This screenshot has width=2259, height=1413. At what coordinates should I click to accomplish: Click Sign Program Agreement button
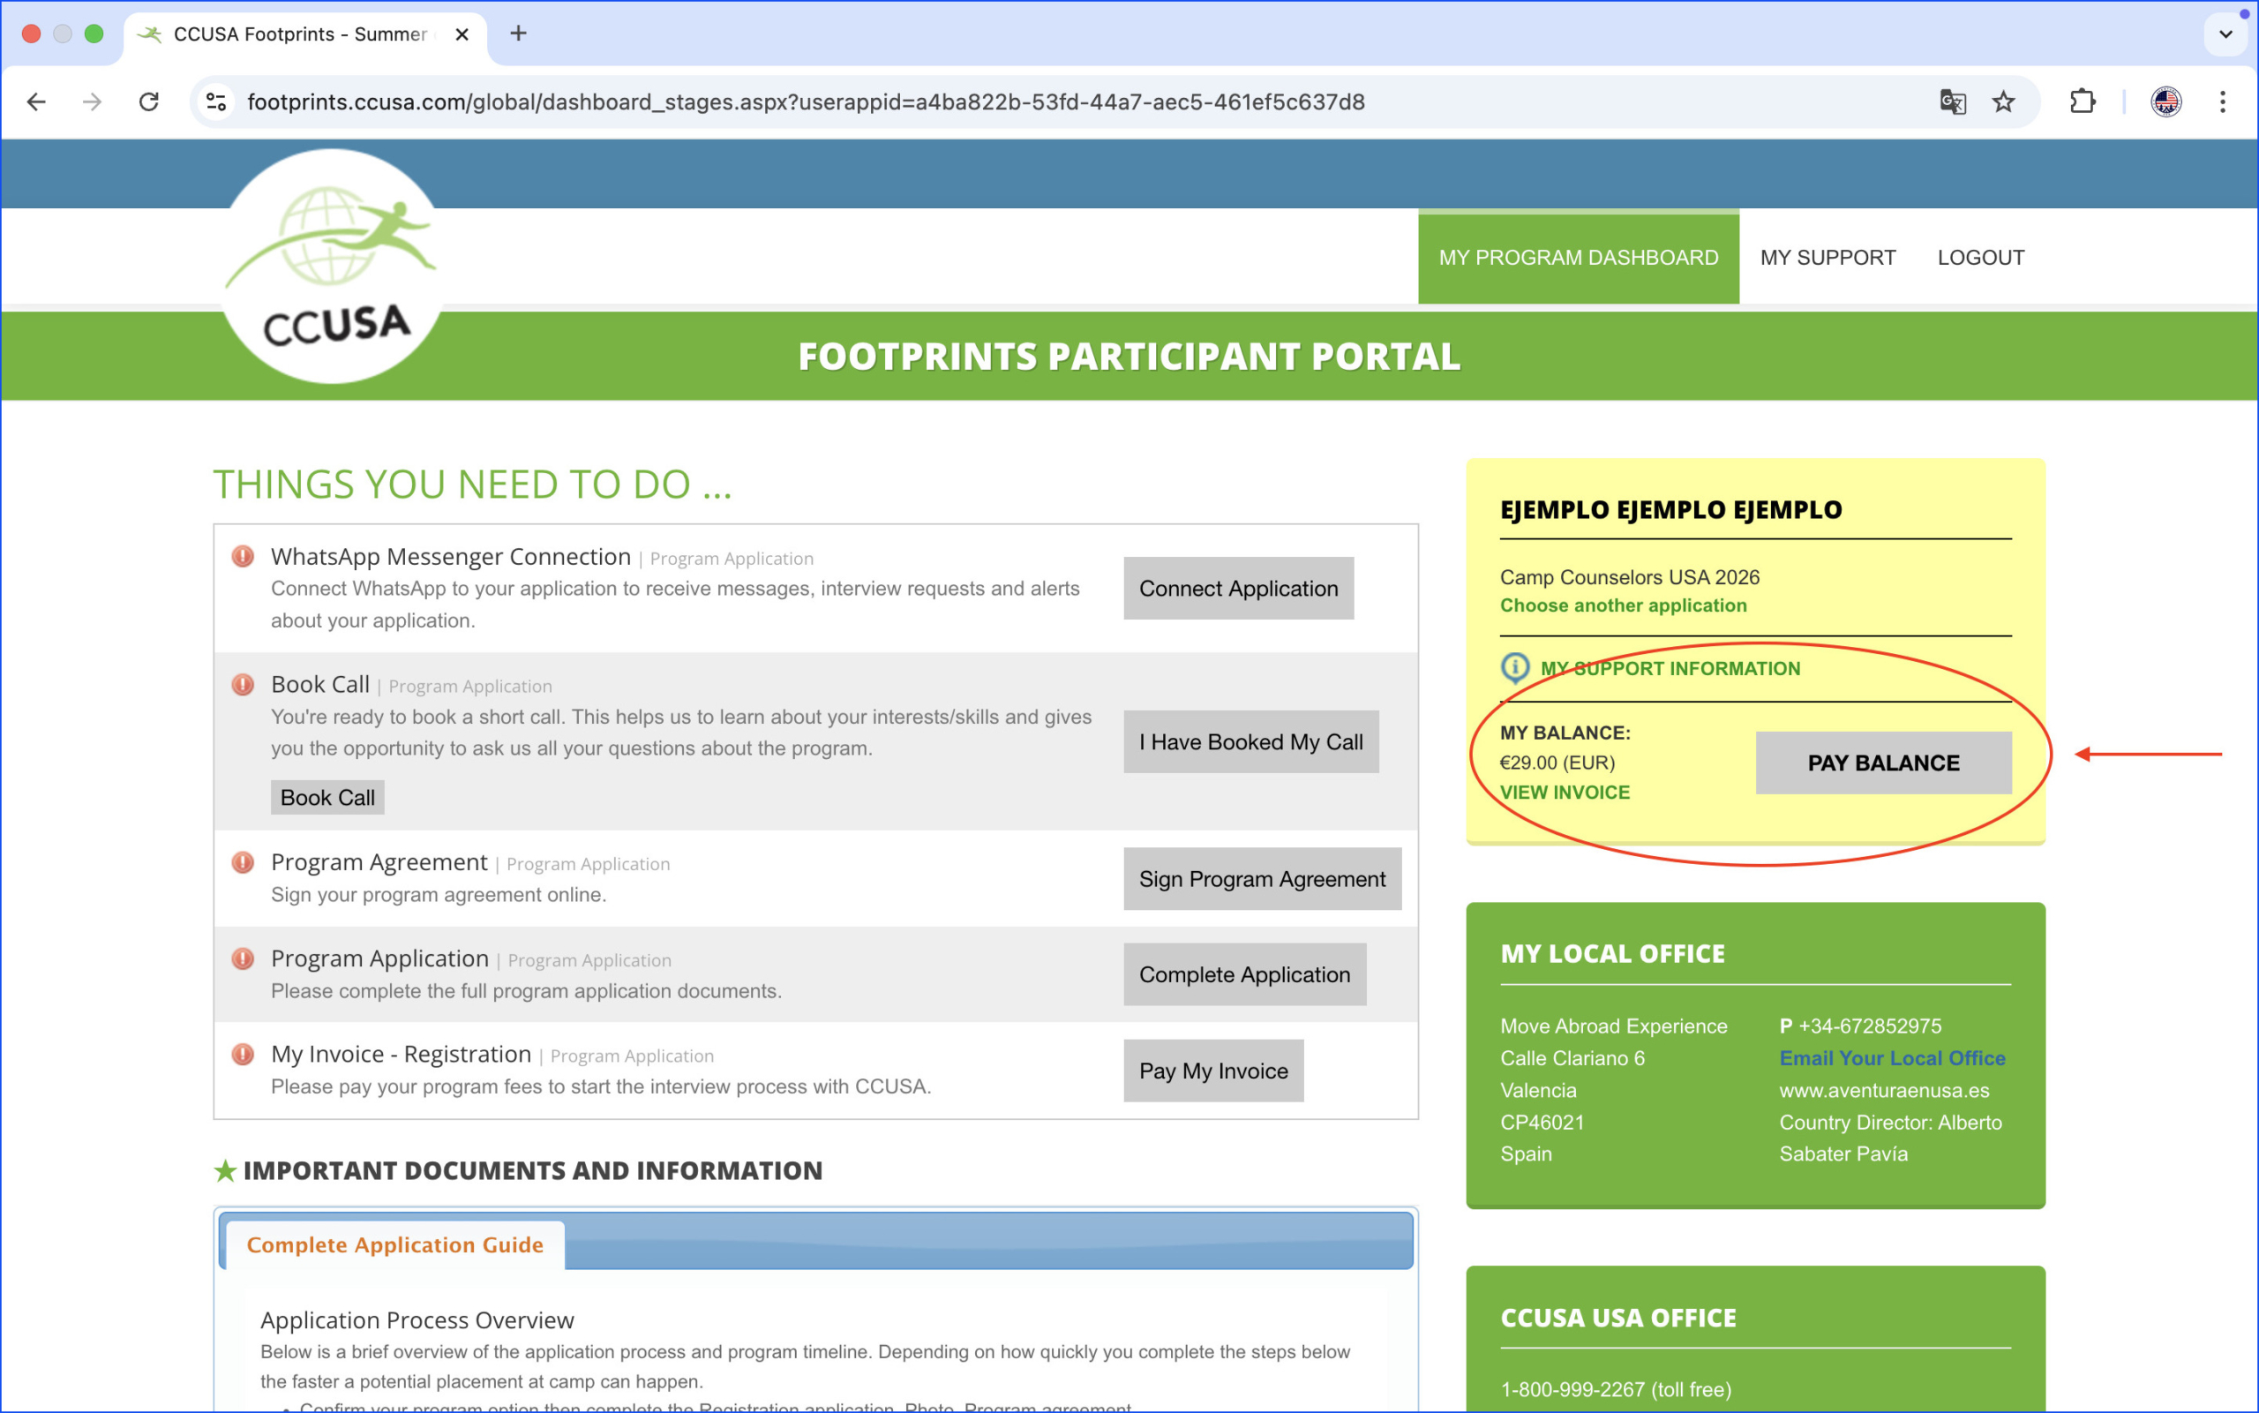(1261, 879)
